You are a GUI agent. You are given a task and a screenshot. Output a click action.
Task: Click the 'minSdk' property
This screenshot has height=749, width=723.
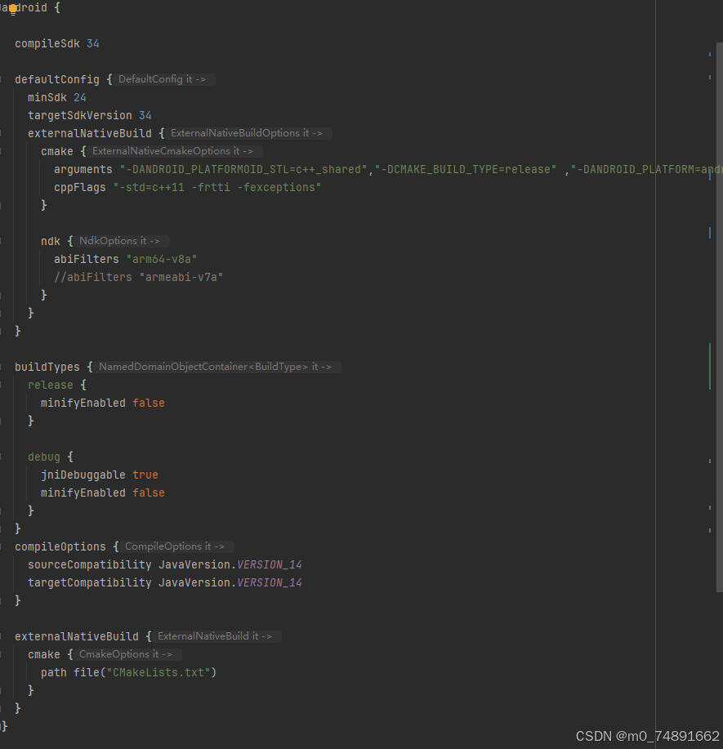point(47,97)
